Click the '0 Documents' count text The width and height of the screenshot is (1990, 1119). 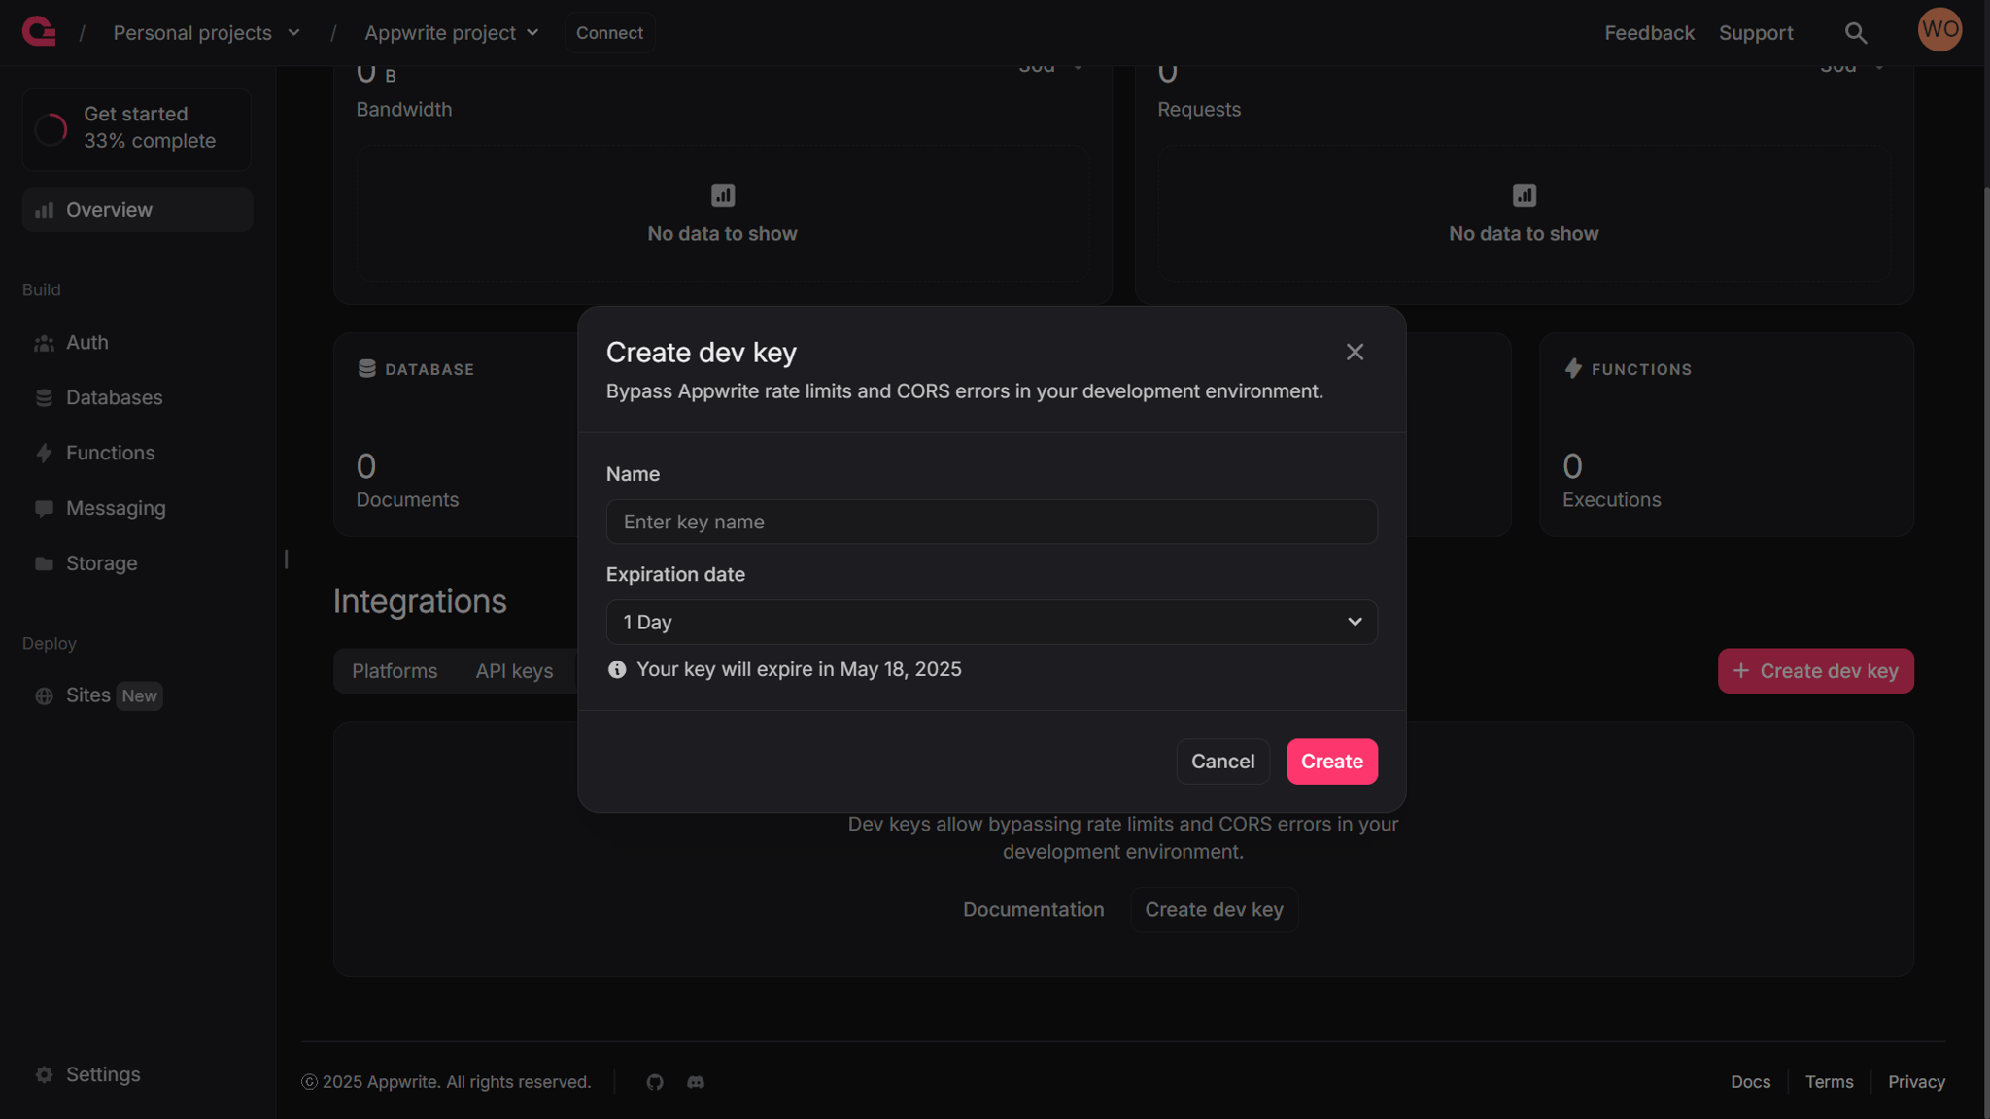point(407,480)
